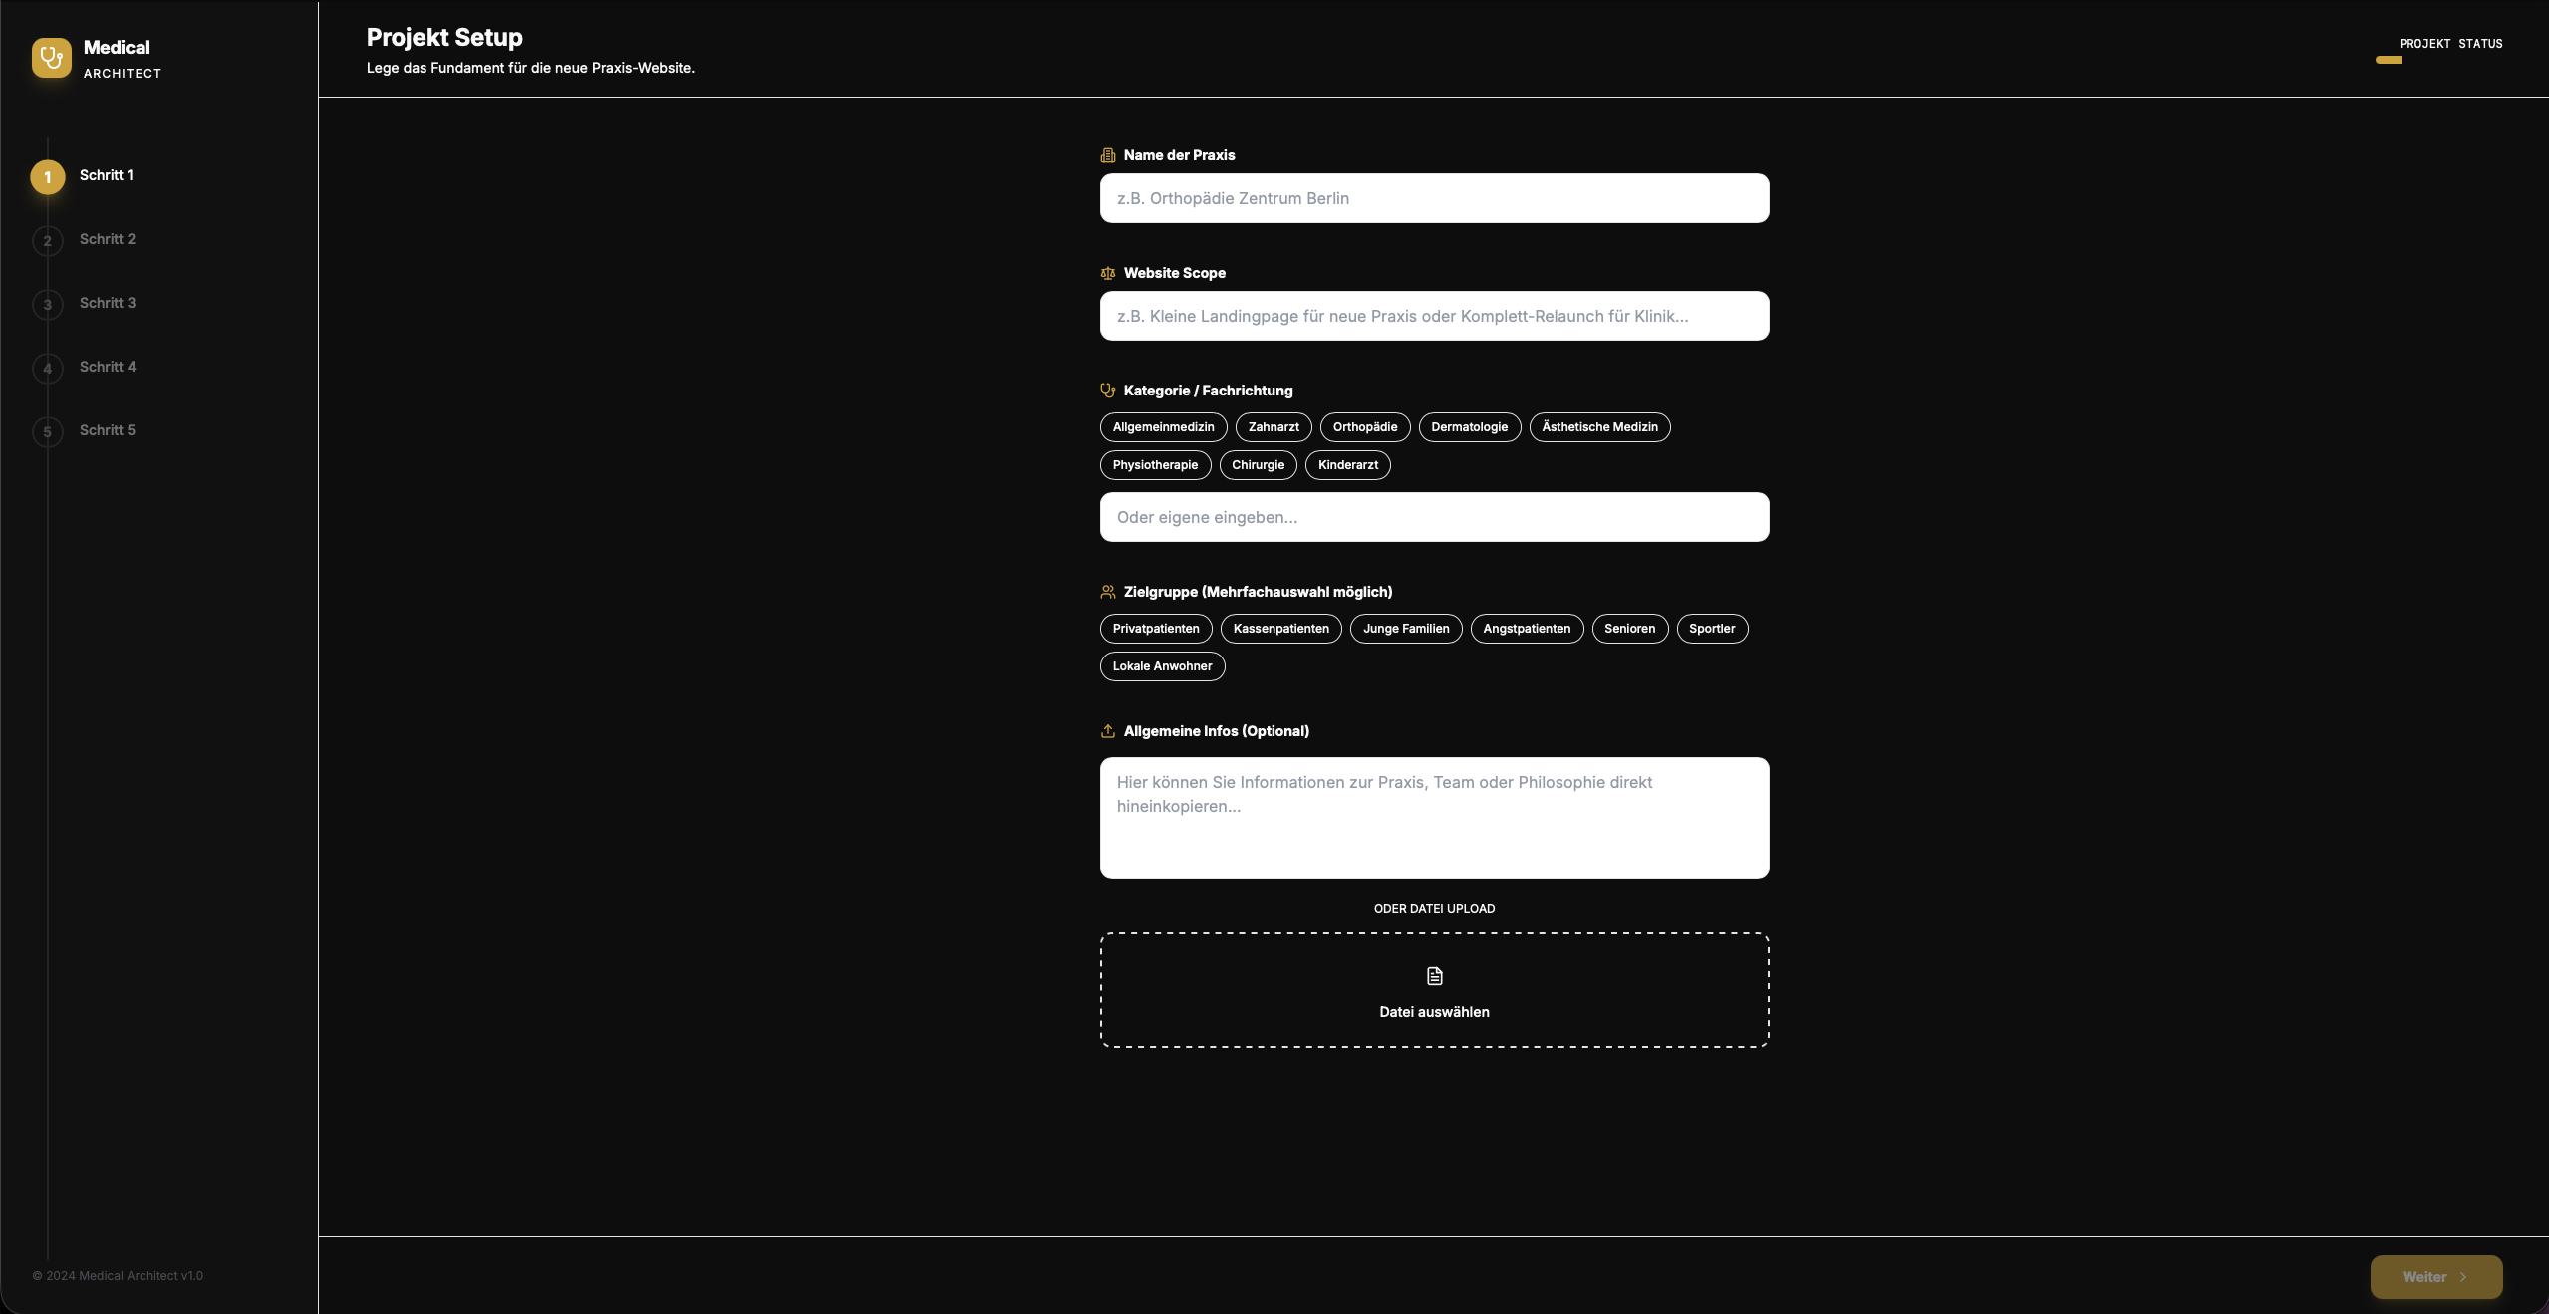The image size is (2549, 1314).
Task: Click the scale icon beside Website Scope
Action: (1107, 273)
